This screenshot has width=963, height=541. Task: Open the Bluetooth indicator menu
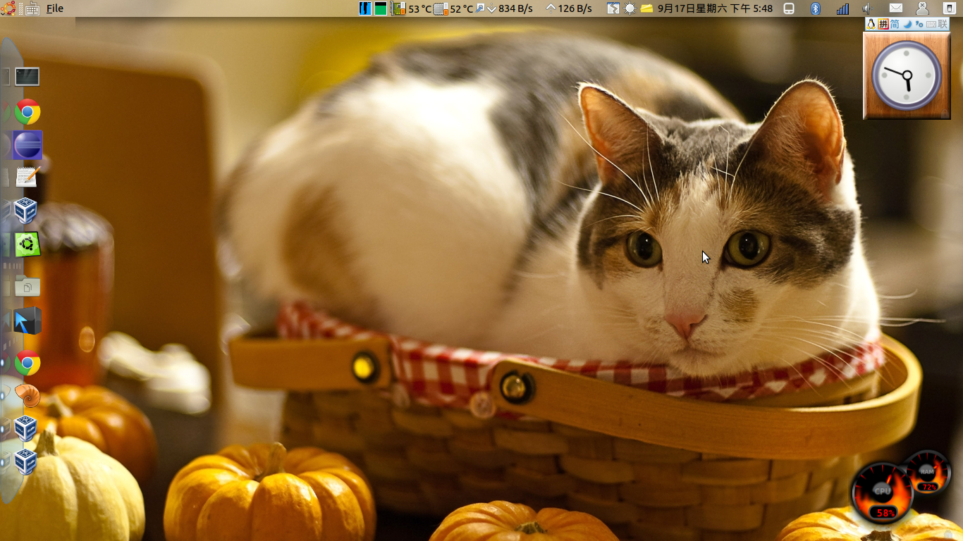pos(816,8)
